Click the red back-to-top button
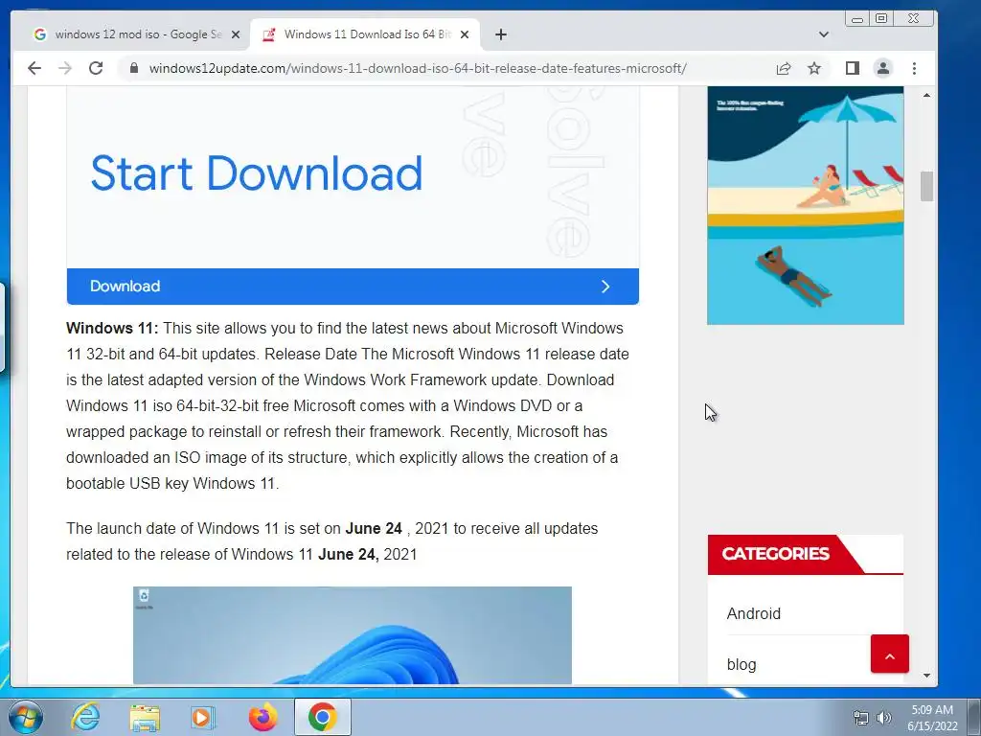 [x=890, y=654]
